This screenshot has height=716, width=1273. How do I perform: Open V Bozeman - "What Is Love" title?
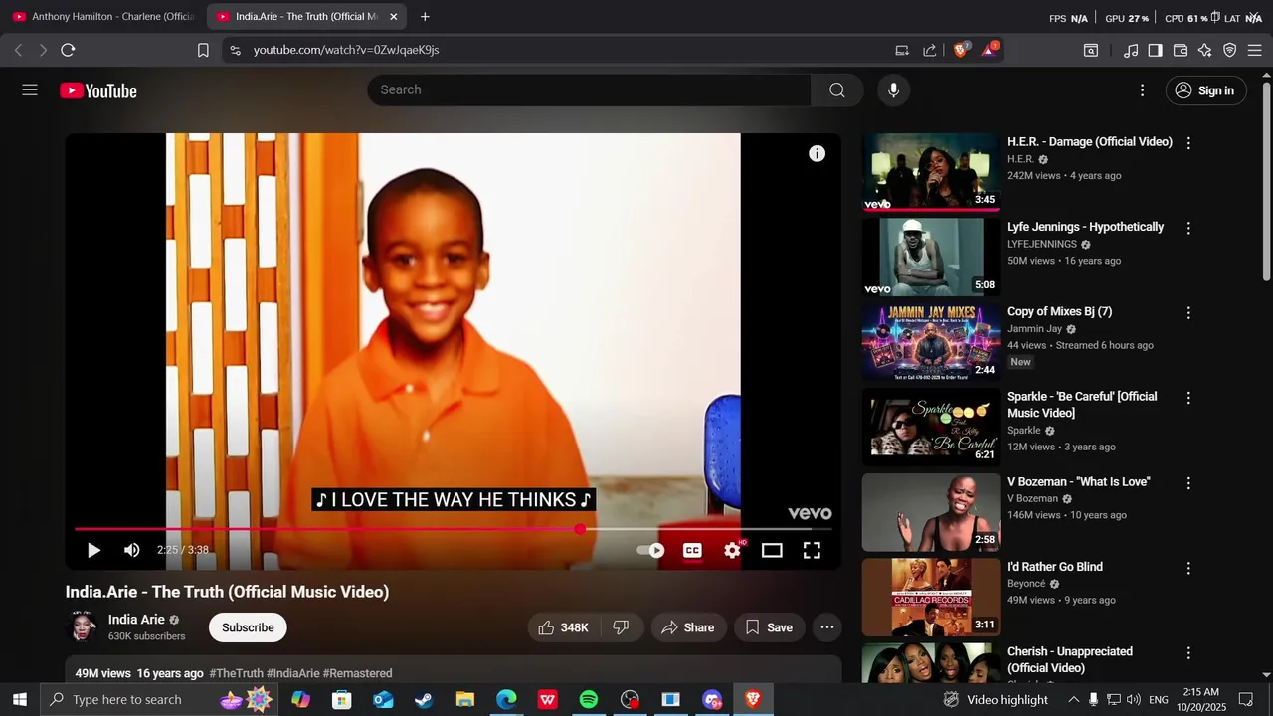(1079, 481)
